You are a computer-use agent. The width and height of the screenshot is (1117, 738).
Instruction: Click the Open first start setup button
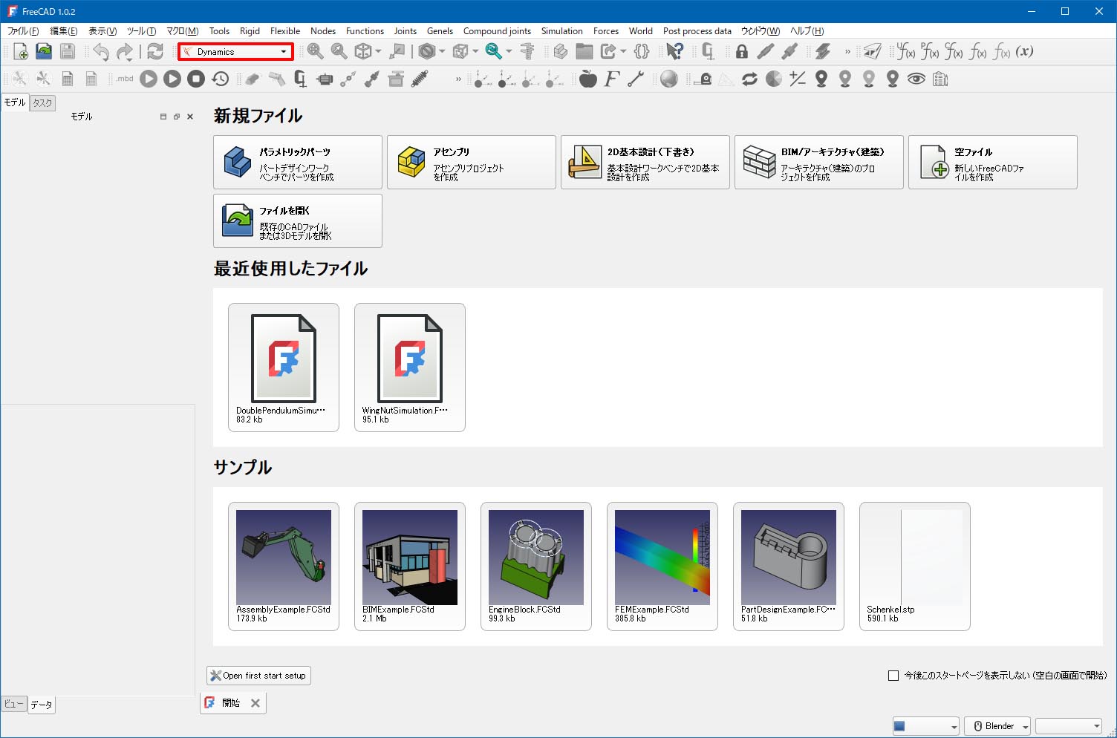pos(258,676)
